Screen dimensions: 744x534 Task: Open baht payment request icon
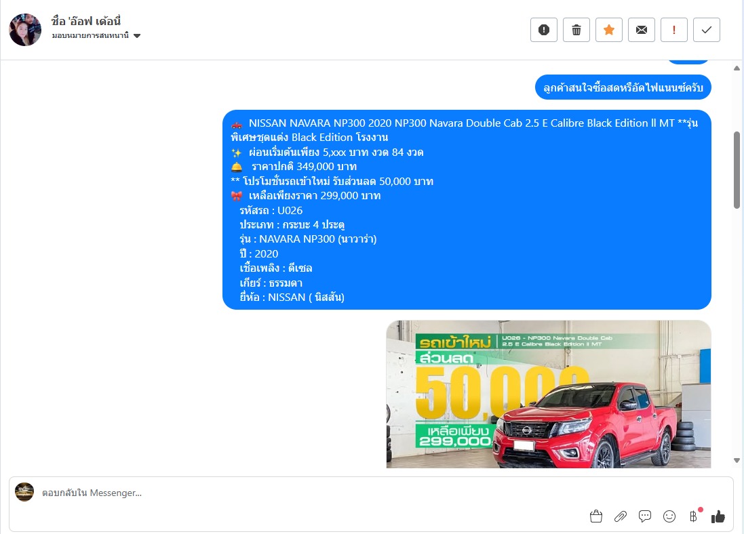(x=694, y=516)
